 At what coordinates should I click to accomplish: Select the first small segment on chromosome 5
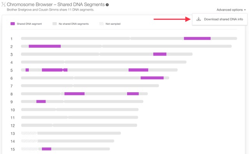tap(27, 70)
